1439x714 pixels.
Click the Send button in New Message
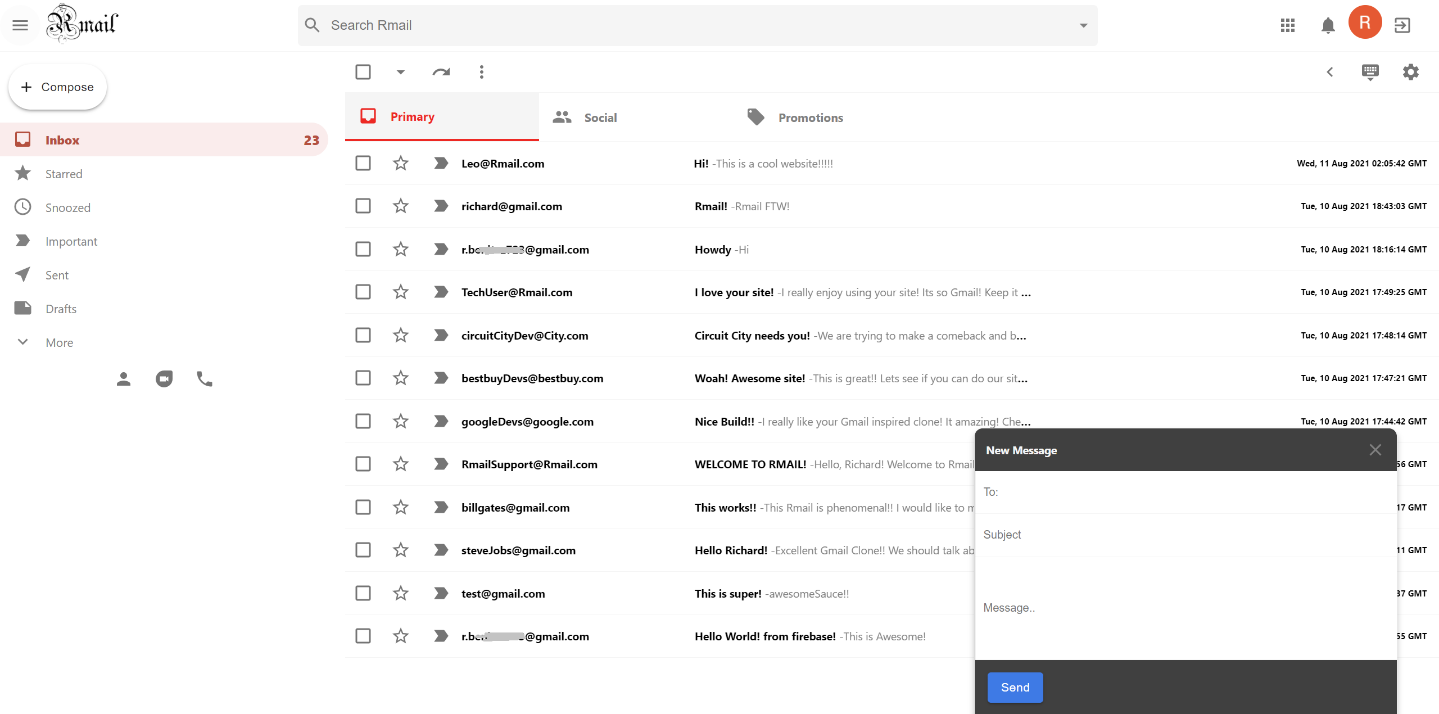pyautogui.click(x=1014, y=687)
